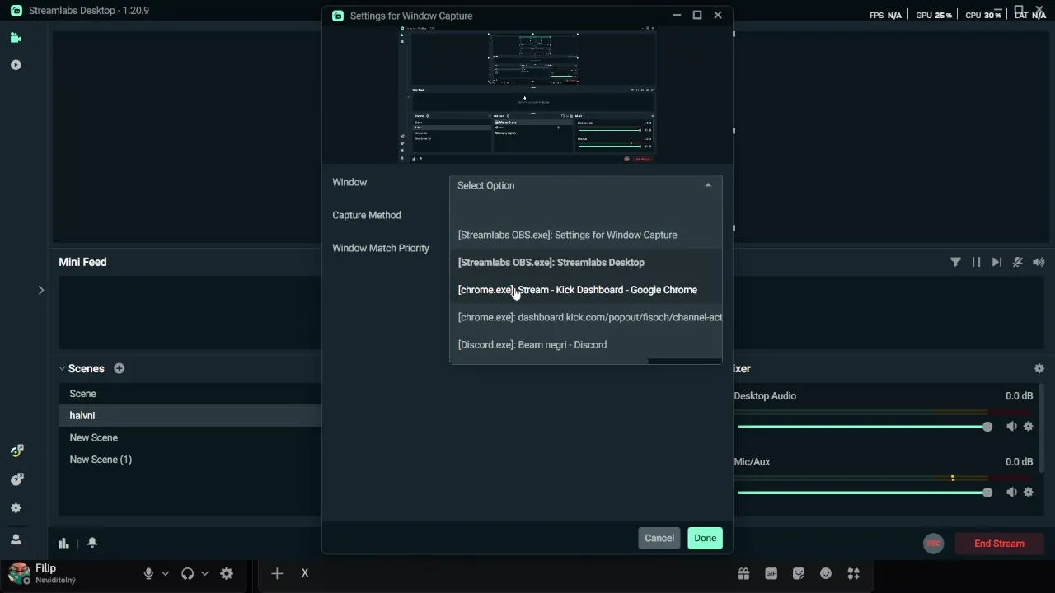Viewport: 1055px width, 593px height.
Task: Choose Beam negri - Discord option
Action: coord(585,345)
